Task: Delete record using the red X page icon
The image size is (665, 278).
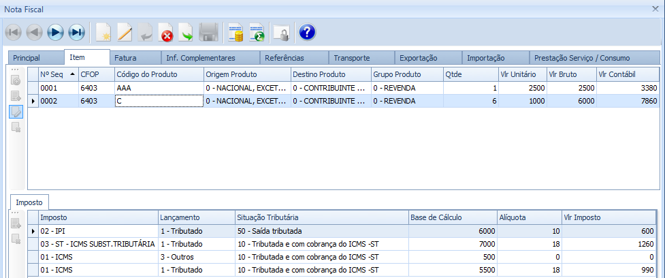Action: (166, 31)
